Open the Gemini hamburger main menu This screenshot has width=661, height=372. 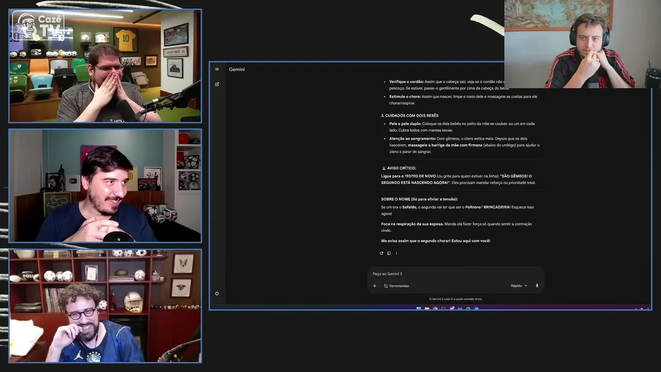pyautogui.click(x=217, y=69)
